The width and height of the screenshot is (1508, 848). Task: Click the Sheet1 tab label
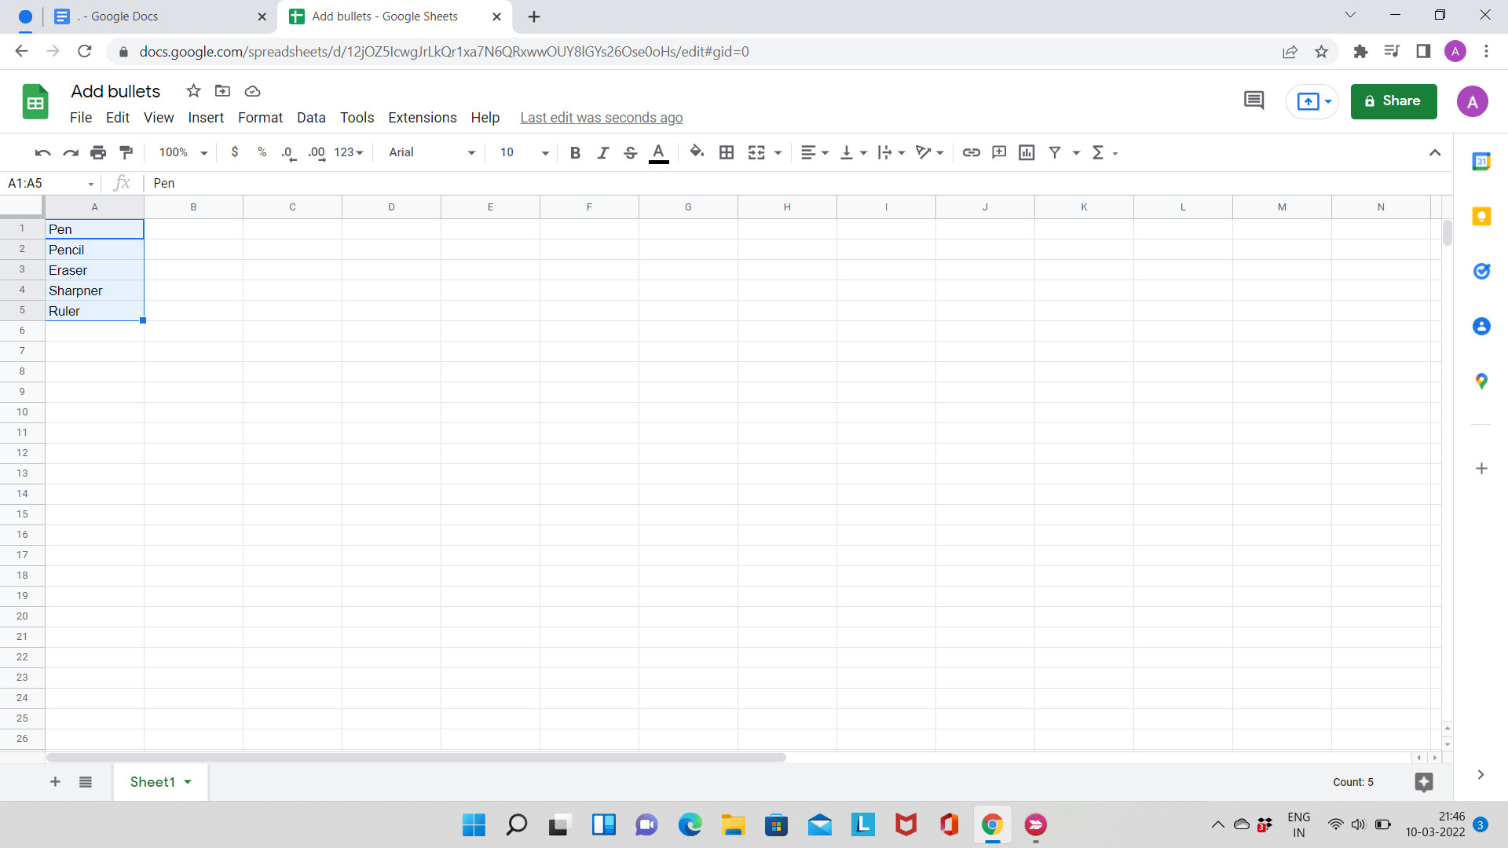[152, 780]
